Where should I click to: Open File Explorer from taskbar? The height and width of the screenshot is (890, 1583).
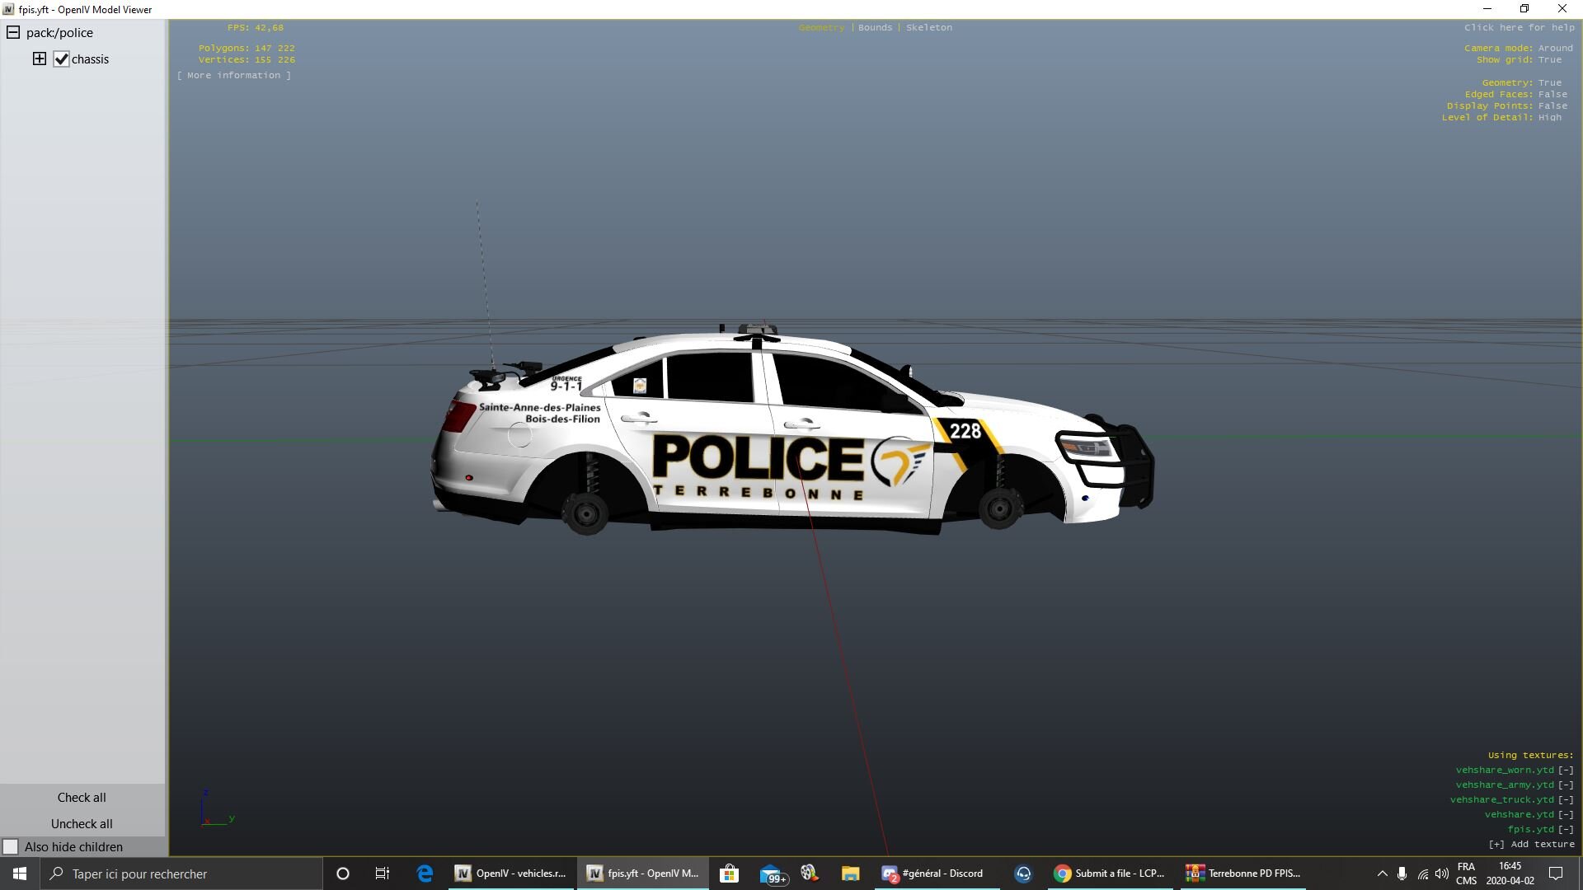850,874
